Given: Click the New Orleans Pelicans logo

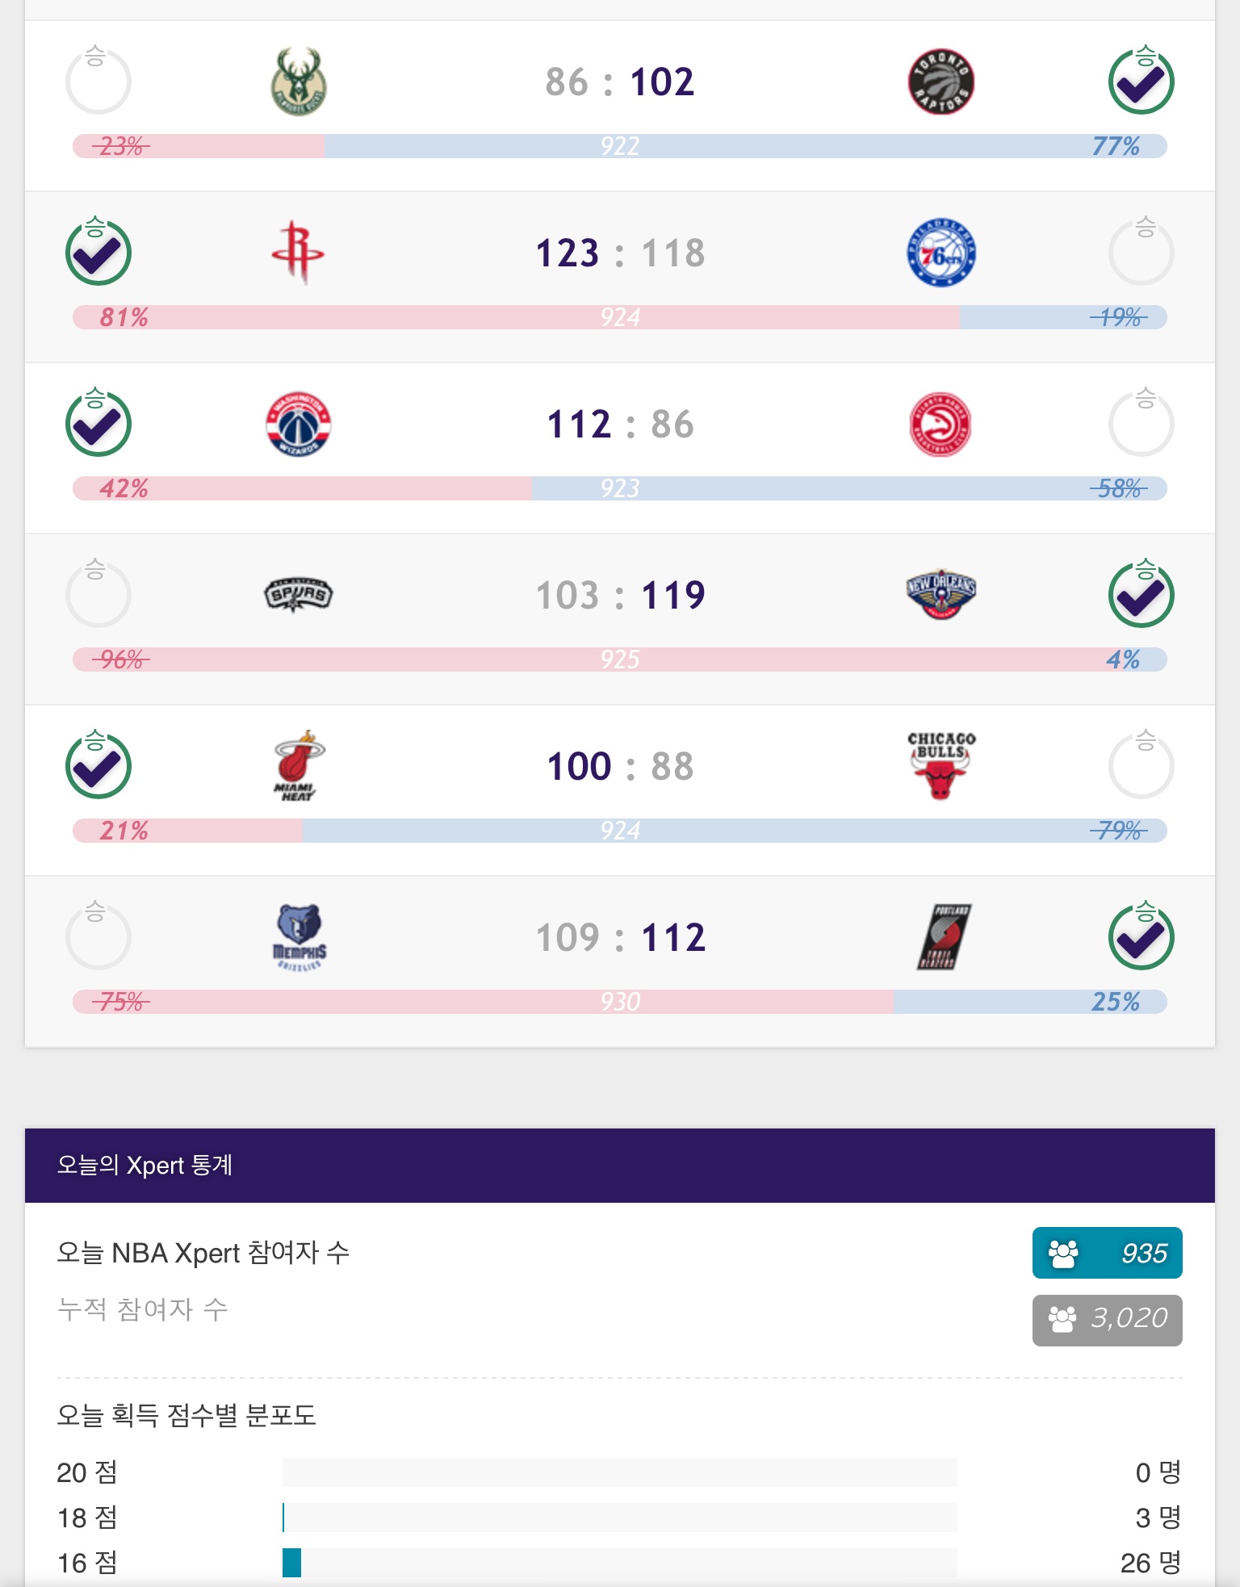Looking at the screenshot, I should 940,595.
